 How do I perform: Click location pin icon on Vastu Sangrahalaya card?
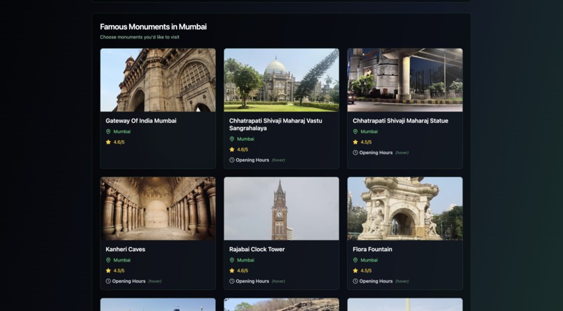(x=232, y=139)
